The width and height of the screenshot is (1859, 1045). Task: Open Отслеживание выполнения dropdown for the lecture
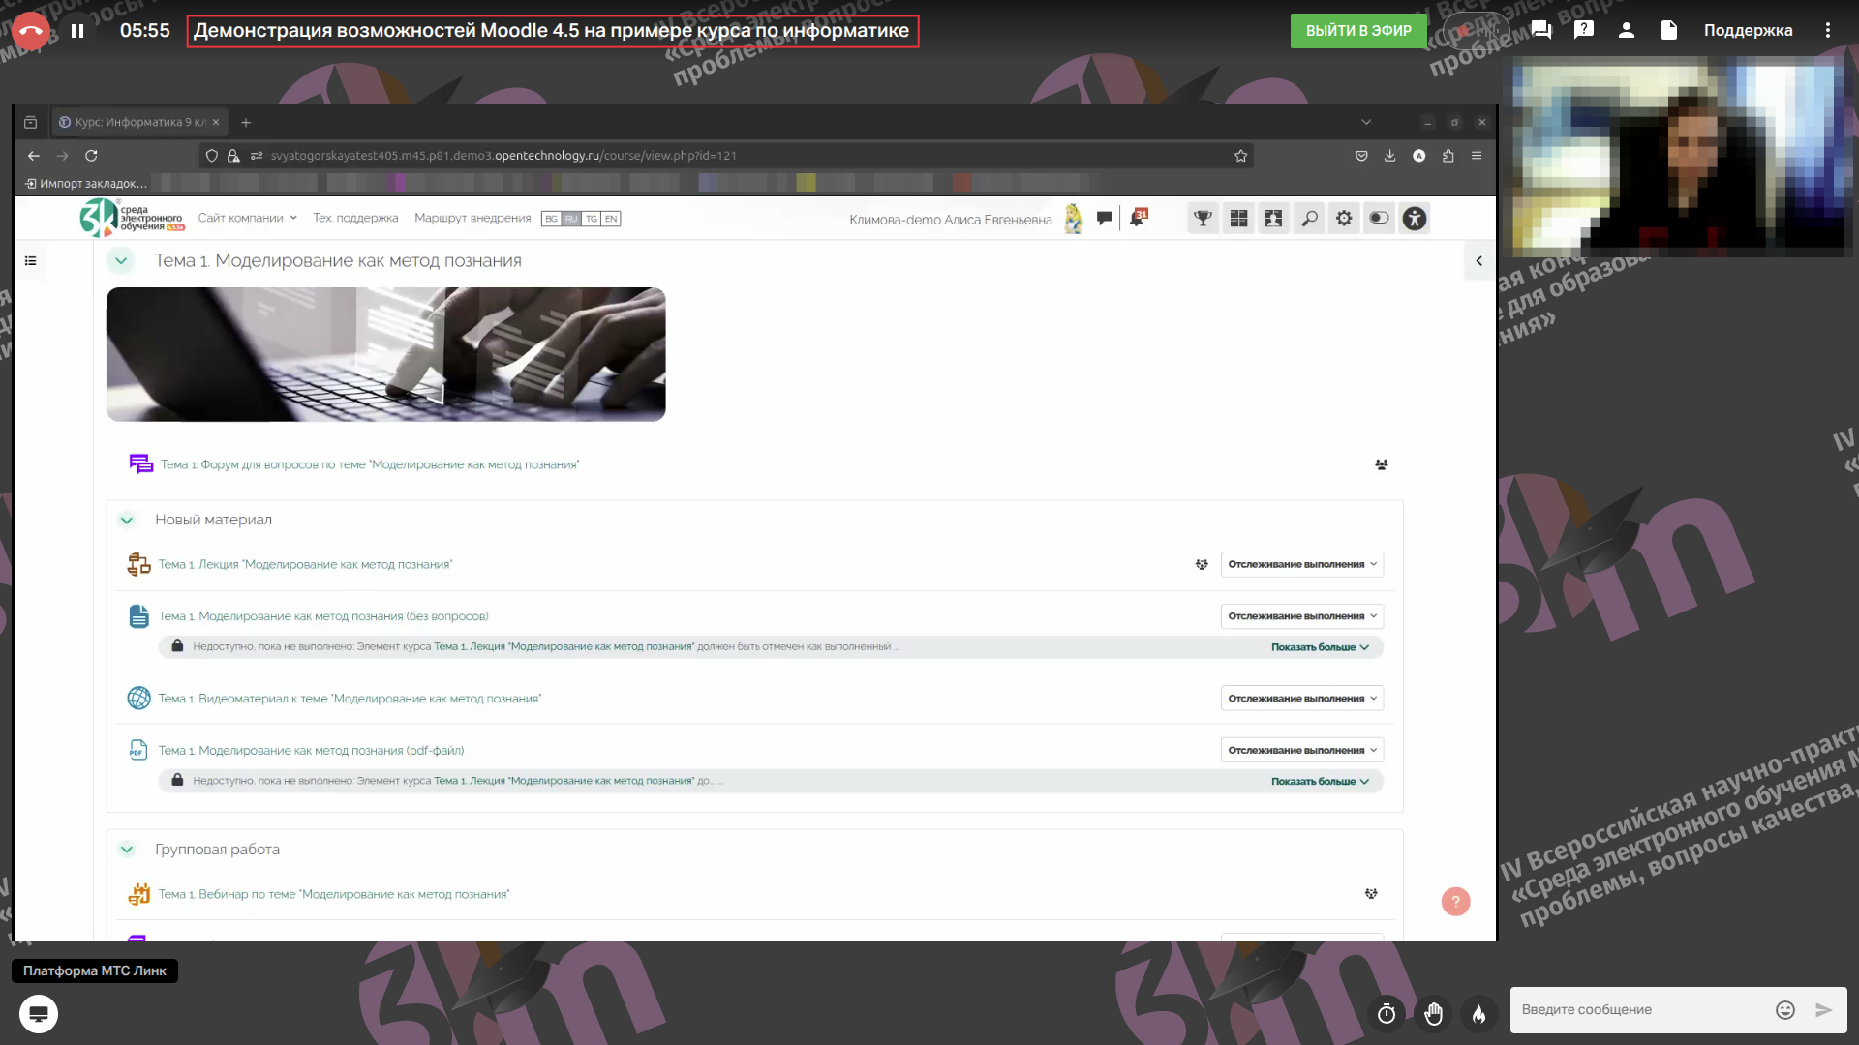click(x=1301, y=565)
